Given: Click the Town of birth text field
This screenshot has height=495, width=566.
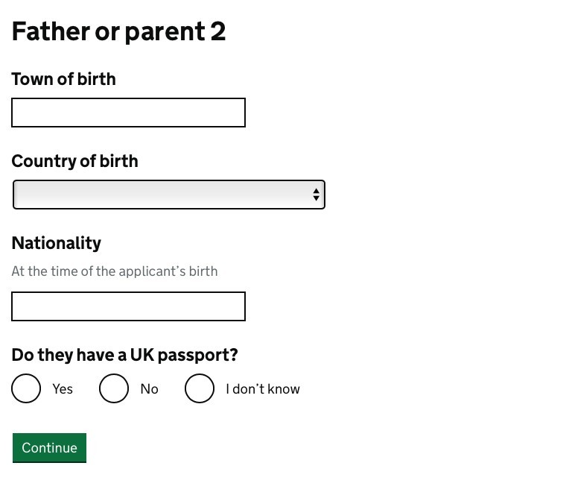Looking at the screenshot, I should click(x=128, y=113).
